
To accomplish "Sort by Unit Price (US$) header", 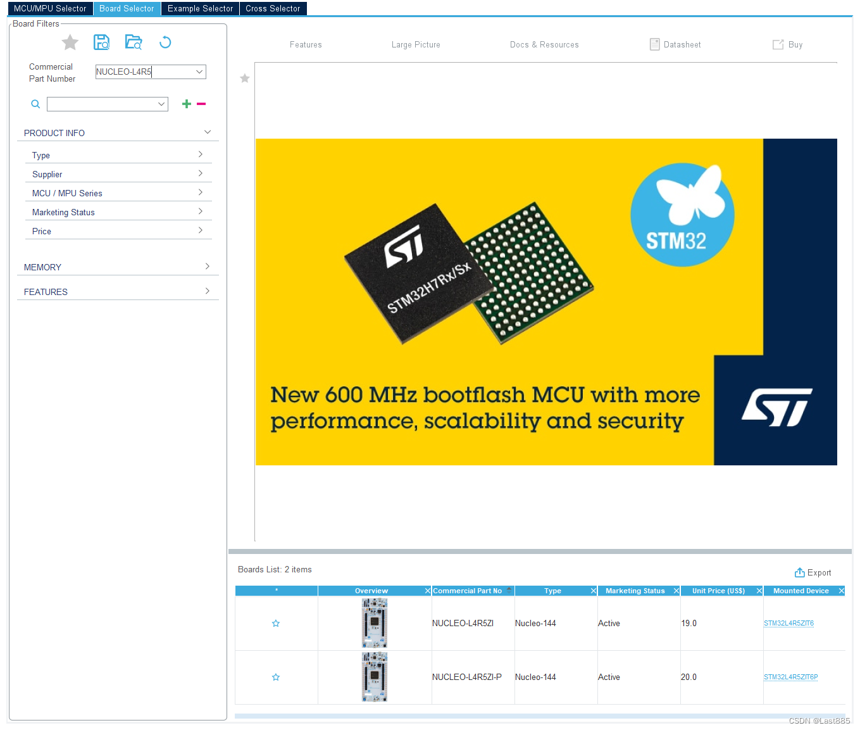I will tap(718, 591).
